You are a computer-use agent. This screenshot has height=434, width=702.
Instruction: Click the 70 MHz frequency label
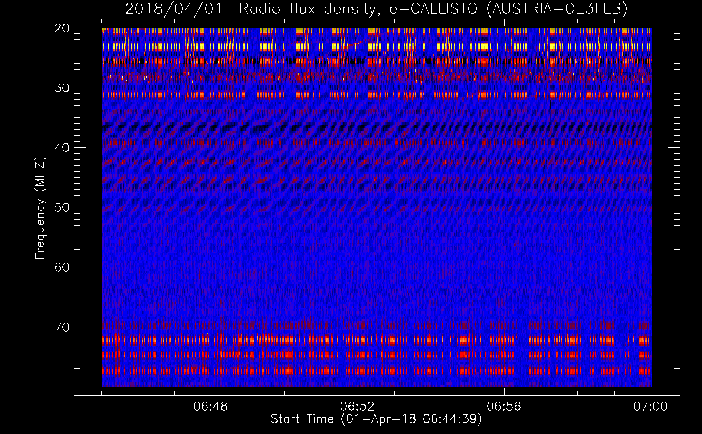coord(62,327)
